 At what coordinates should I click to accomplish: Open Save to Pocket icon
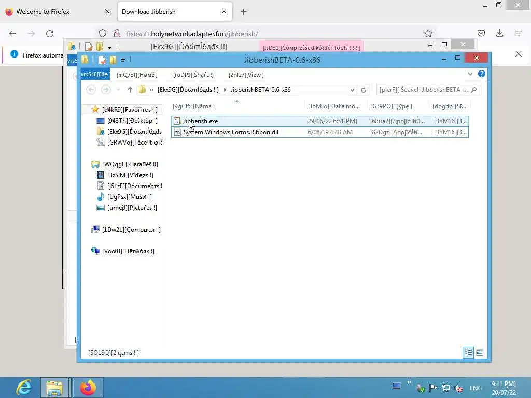click(x=481, y=33)
